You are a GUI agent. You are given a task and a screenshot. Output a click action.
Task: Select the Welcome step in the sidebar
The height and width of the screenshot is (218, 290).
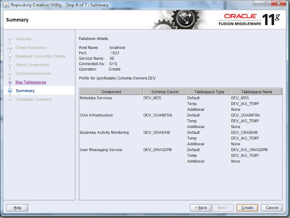click(23, 39)
